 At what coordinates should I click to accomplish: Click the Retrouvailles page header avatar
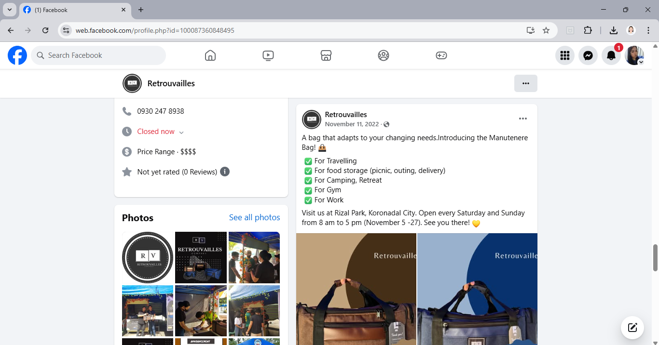pyautogui.click(x=132, y=83)
